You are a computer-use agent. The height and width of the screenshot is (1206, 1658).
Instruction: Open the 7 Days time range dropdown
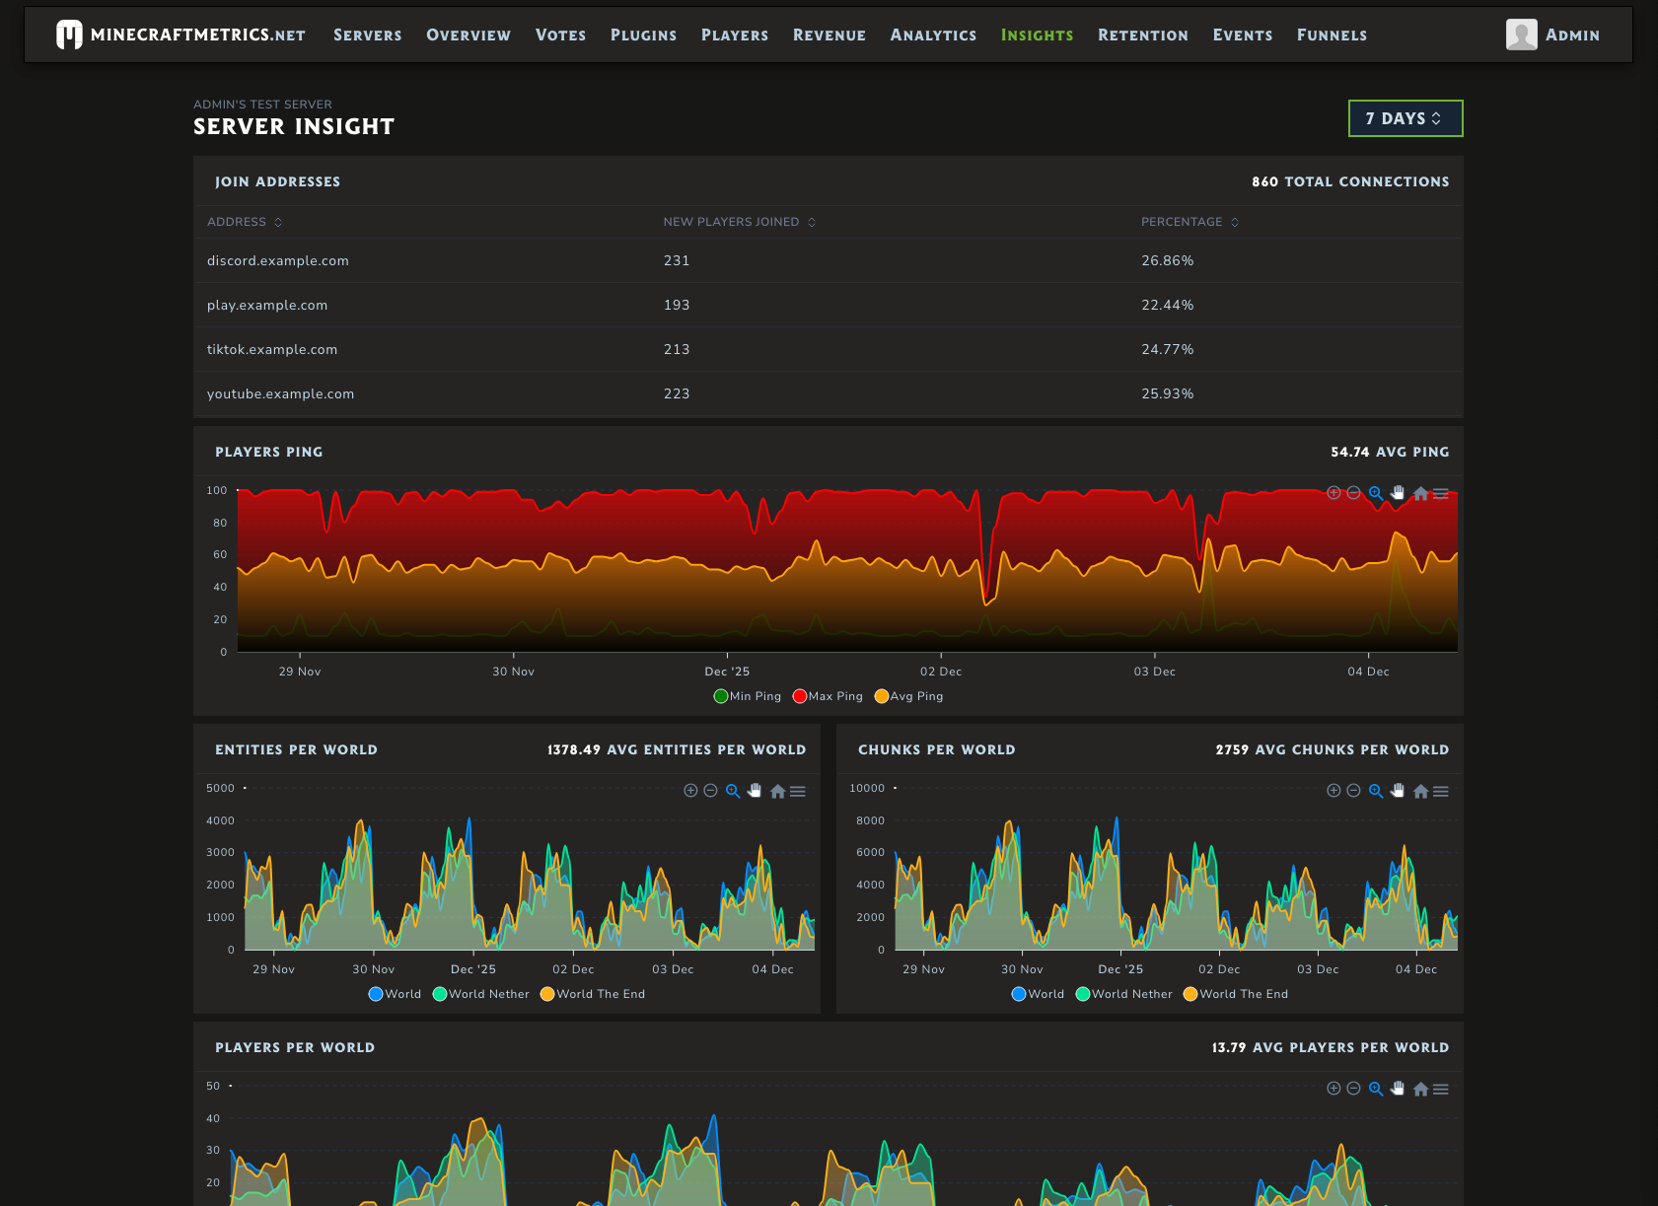coord(1405,118)
